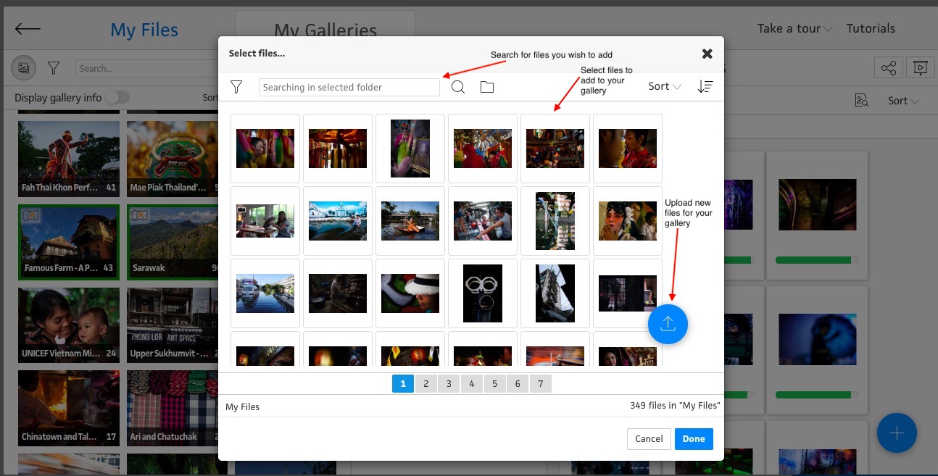Toggle the Display gallery info switch
Image resolution: width=938 pixels, height=476 pixels.
(x=117, y=97)
